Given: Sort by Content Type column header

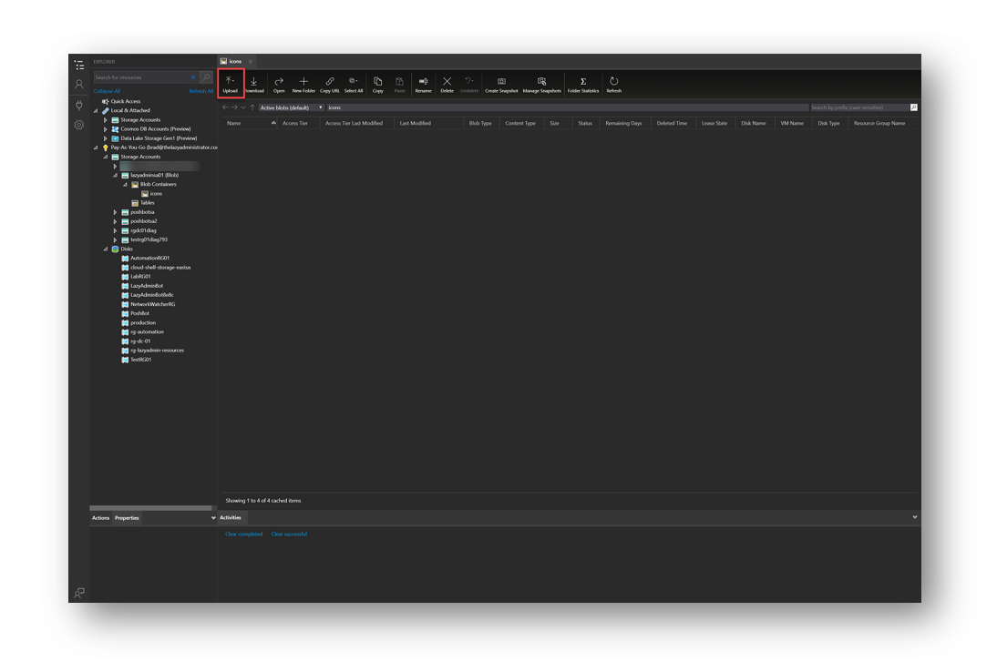Looking at the screenshot, I should [x=520, y=123].
